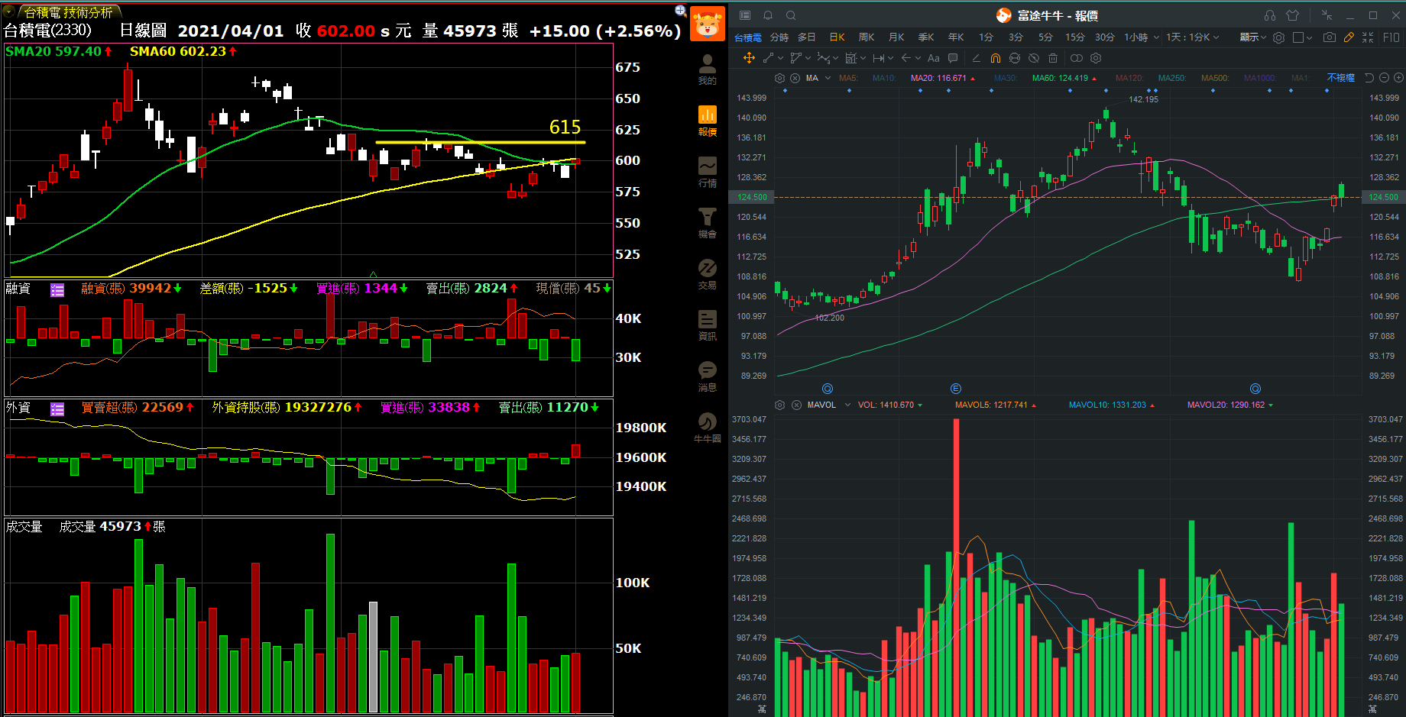Switch to the 多日 multi-day tab
The image size is (1406, 717).
coord(807,37)
